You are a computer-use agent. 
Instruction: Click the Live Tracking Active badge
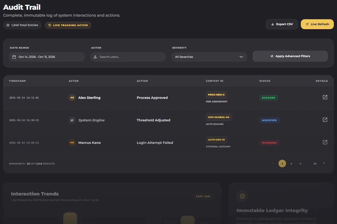click(x=68, y=25)
